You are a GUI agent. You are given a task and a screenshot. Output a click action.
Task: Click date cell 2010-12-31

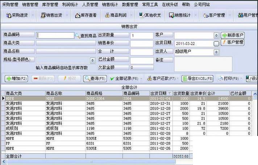[x=160, y=104]
